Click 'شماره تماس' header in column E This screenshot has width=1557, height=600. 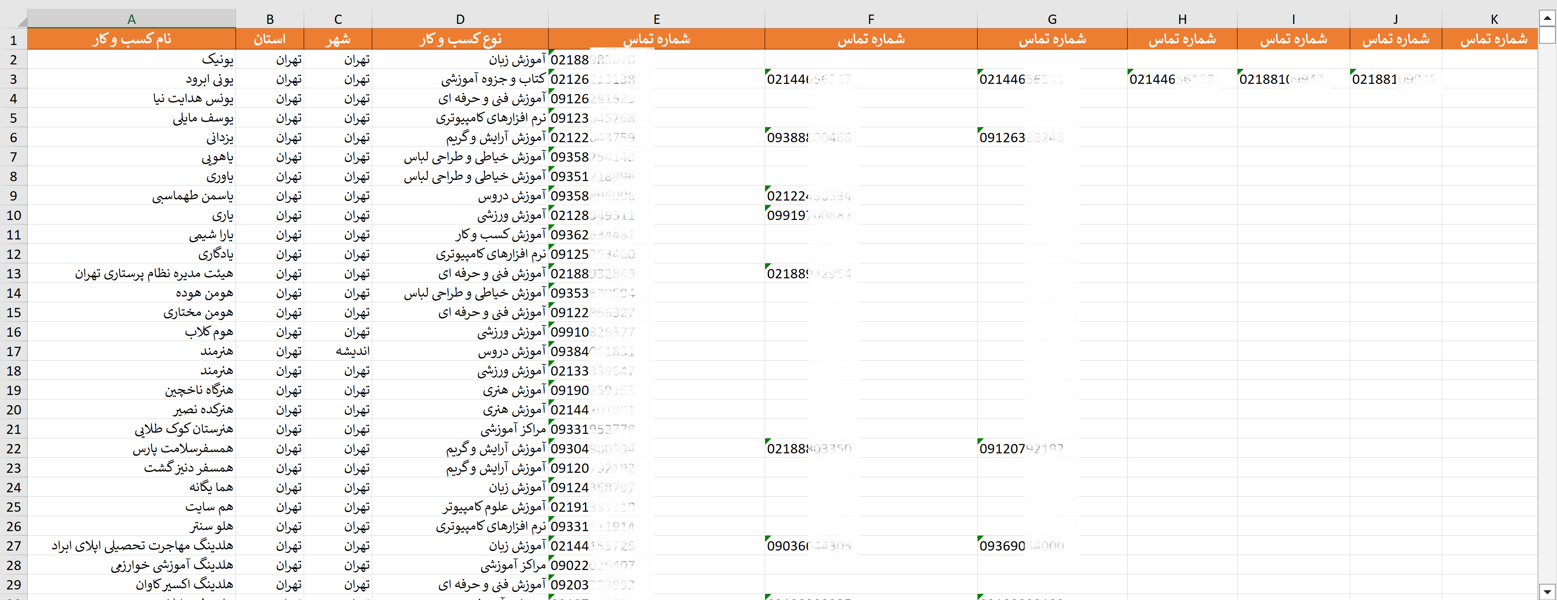point(656,39)
